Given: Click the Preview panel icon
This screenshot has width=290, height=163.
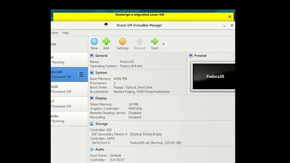Looking at the screenshot, I should [x=191, y=55].
